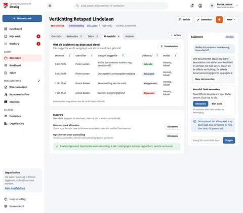
Task: Download the AI oversight log
Action: (x=169, y=46)
